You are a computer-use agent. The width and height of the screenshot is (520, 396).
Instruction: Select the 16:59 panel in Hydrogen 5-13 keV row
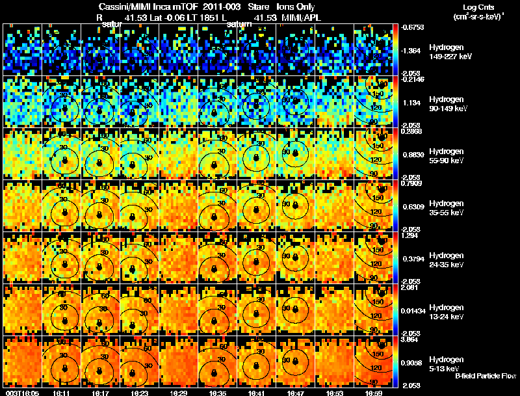coord(373,362)
